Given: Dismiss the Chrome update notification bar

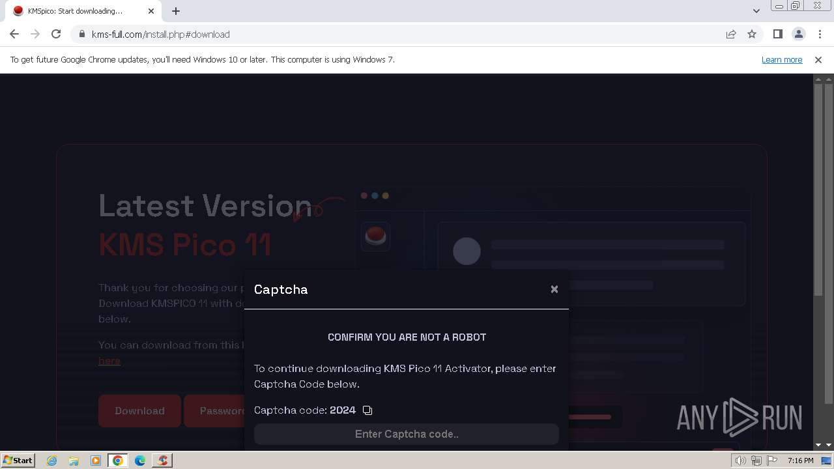Looking at the screenshot, I should tap(818, 59).
